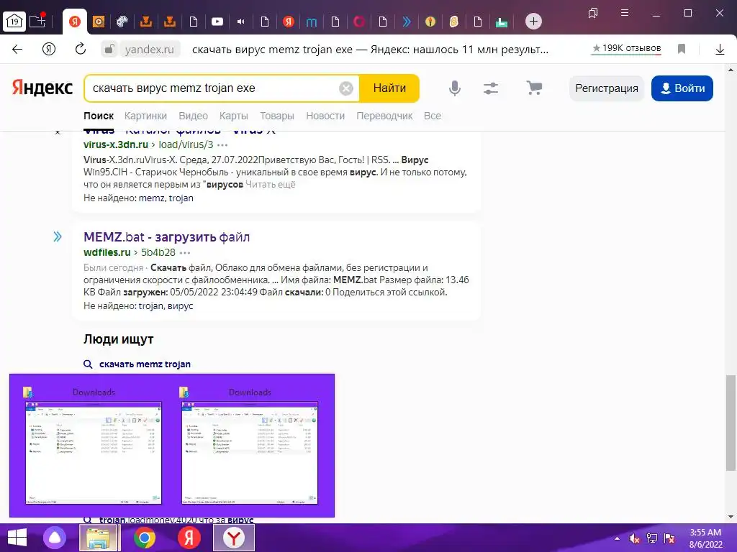Open the bookmarks collections icon in title bar
737x552 pixels.
[593, 13]
